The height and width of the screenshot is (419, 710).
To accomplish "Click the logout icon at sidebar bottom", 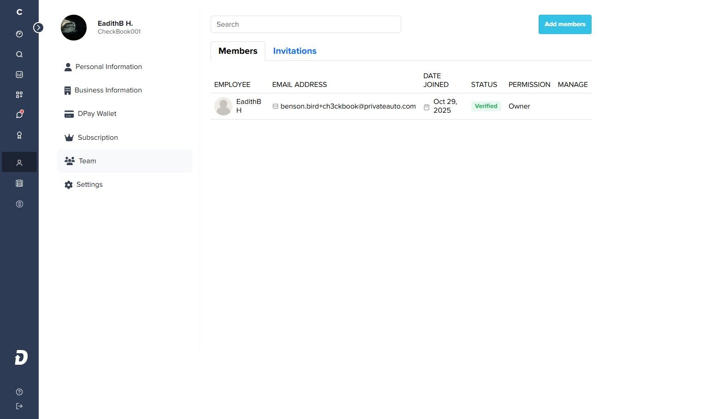I will click(x=19, y=406).
